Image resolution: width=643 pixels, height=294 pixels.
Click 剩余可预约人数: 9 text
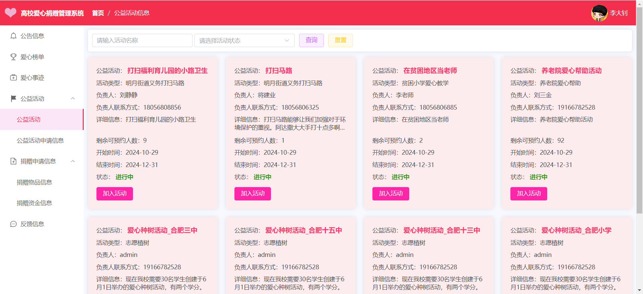(x=122, y=140)
